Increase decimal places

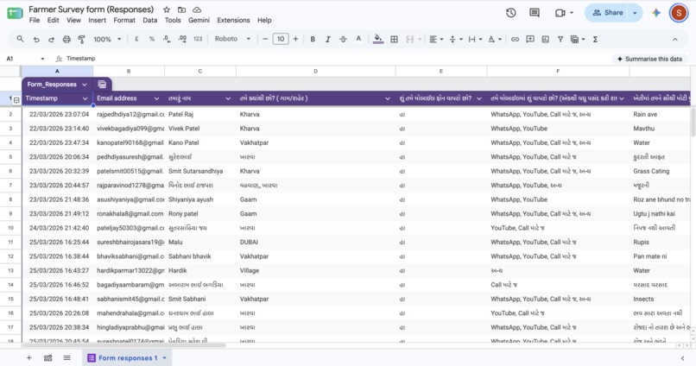[182, 39]
